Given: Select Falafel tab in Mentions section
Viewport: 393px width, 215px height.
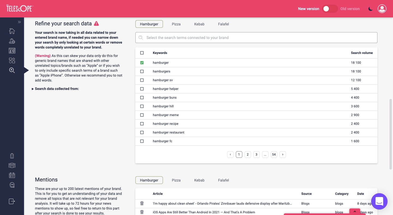Looking at the screenshot, I should [224, 180].
